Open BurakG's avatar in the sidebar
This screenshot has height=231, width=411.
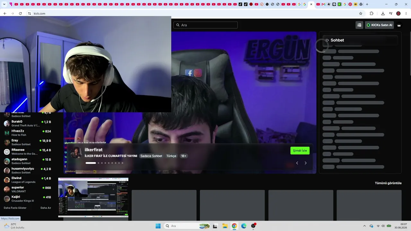pyautogui.click(x=7, y=124)
